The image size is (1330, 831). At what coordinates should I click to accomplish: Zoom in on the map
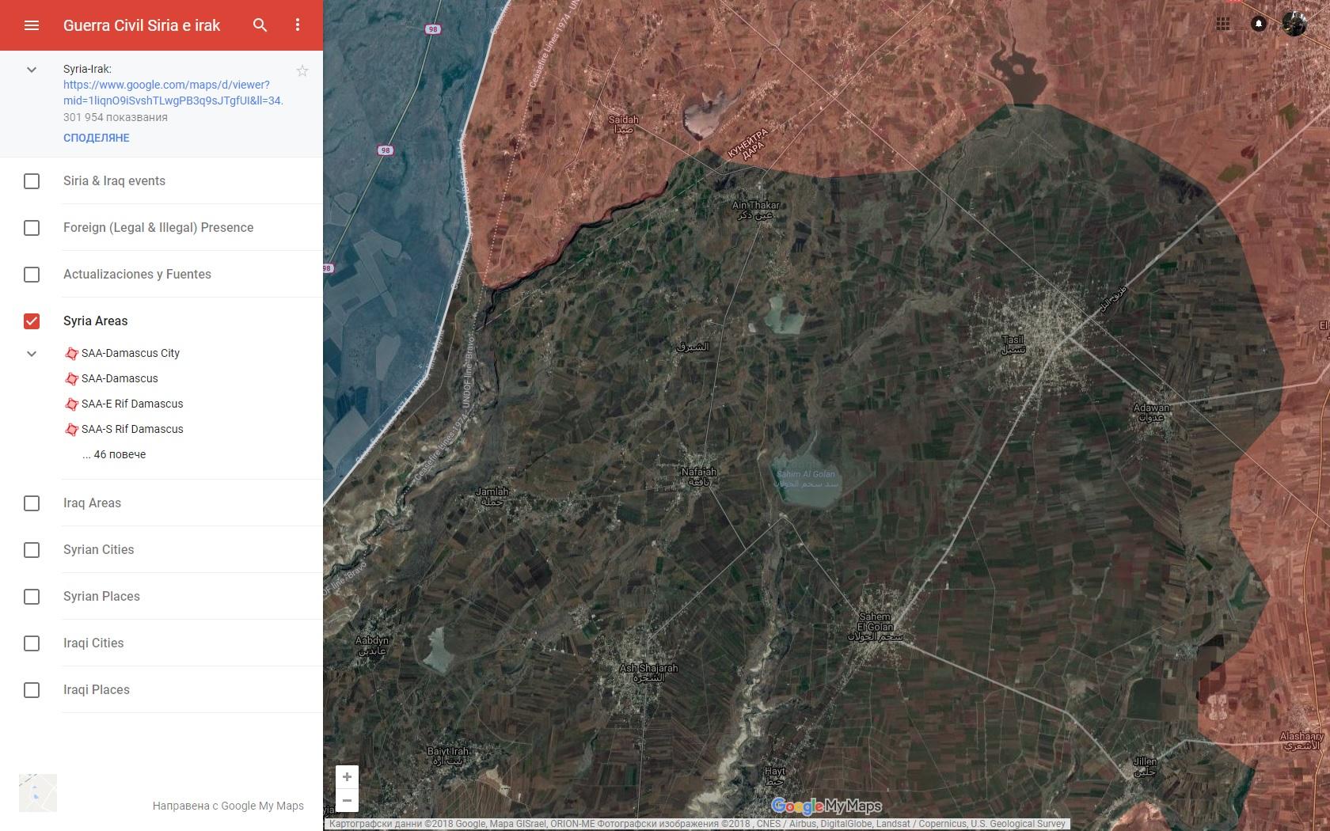(x=347, y=777)
